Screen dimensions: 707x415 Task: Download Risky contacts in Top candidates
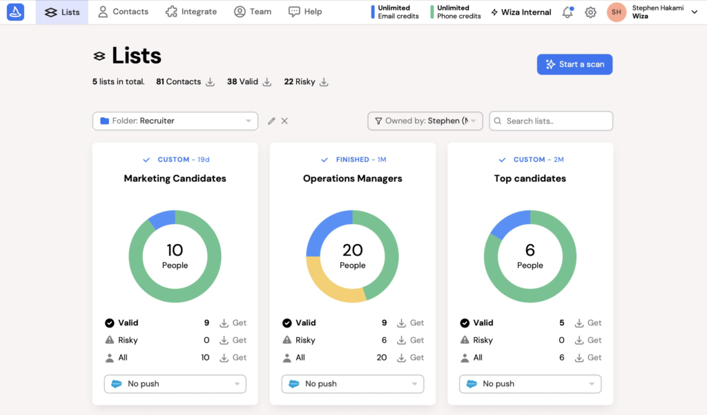[x=579, y=341]
